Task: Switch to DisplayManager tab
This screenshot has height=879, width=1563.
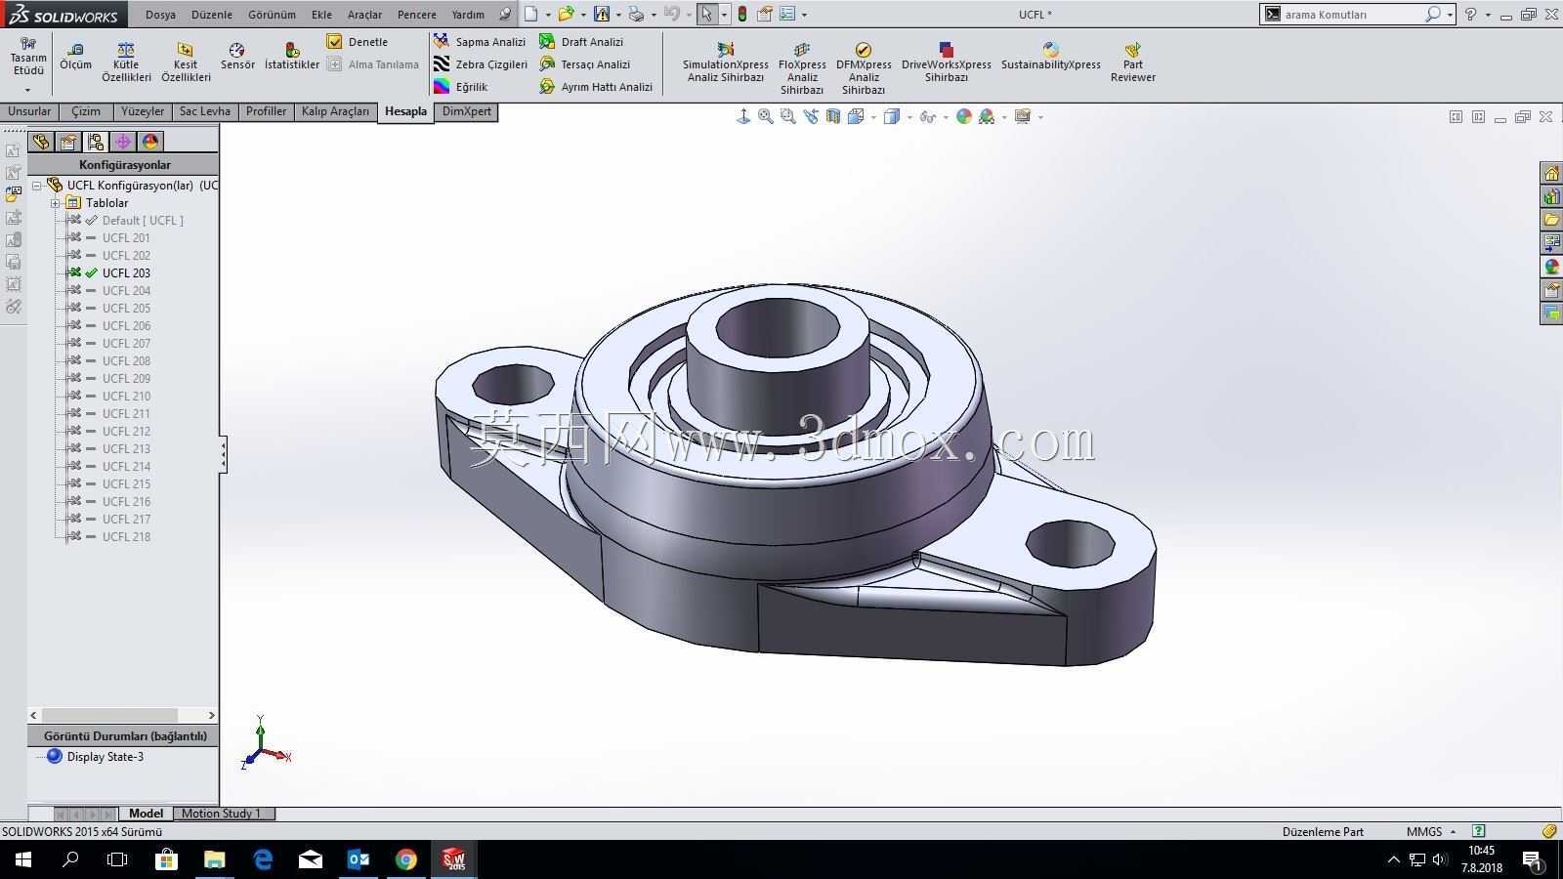Action: click(149, 142)
